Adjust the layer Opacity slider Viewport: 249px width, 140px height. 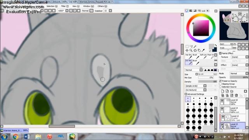coord(239,77)
